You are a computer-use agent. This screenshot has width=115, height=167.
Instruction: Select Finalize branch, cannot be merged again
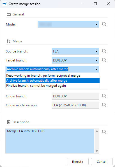(53, 86)
